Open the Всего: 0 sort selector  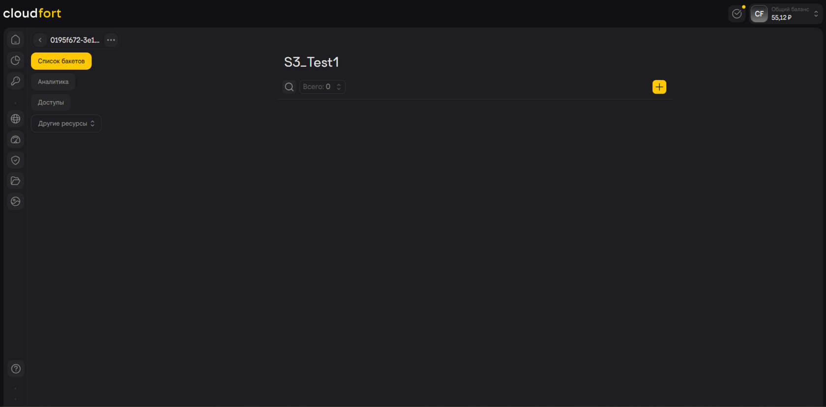[x=322, y=87]
